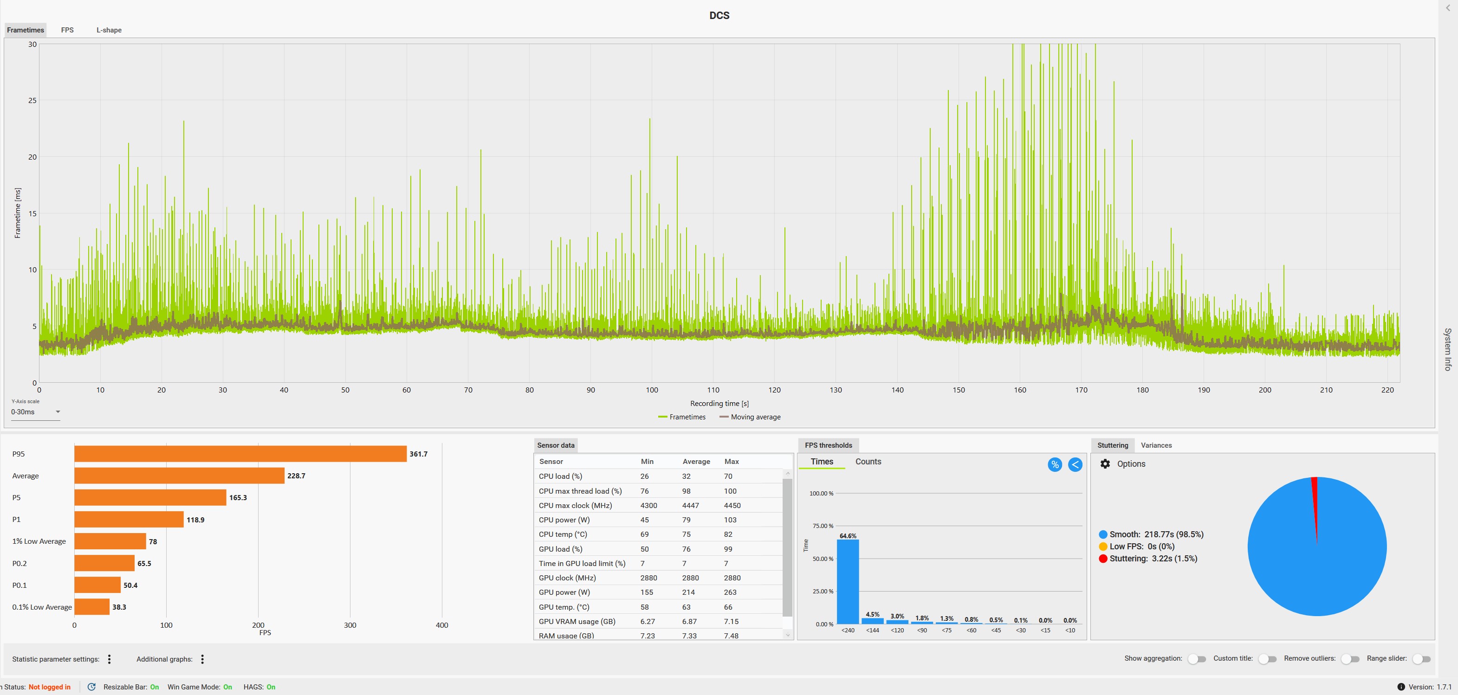Expand the System Info side panel
Screen dimensions: 1458x695
pyautogui.click(x=1448, y=349)
